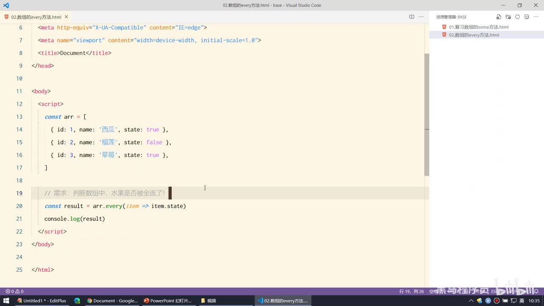Open the editor's more actions ellipsis
Image resolution: width=544 pixels, height=306 pixels.
[x=421, y=17]
